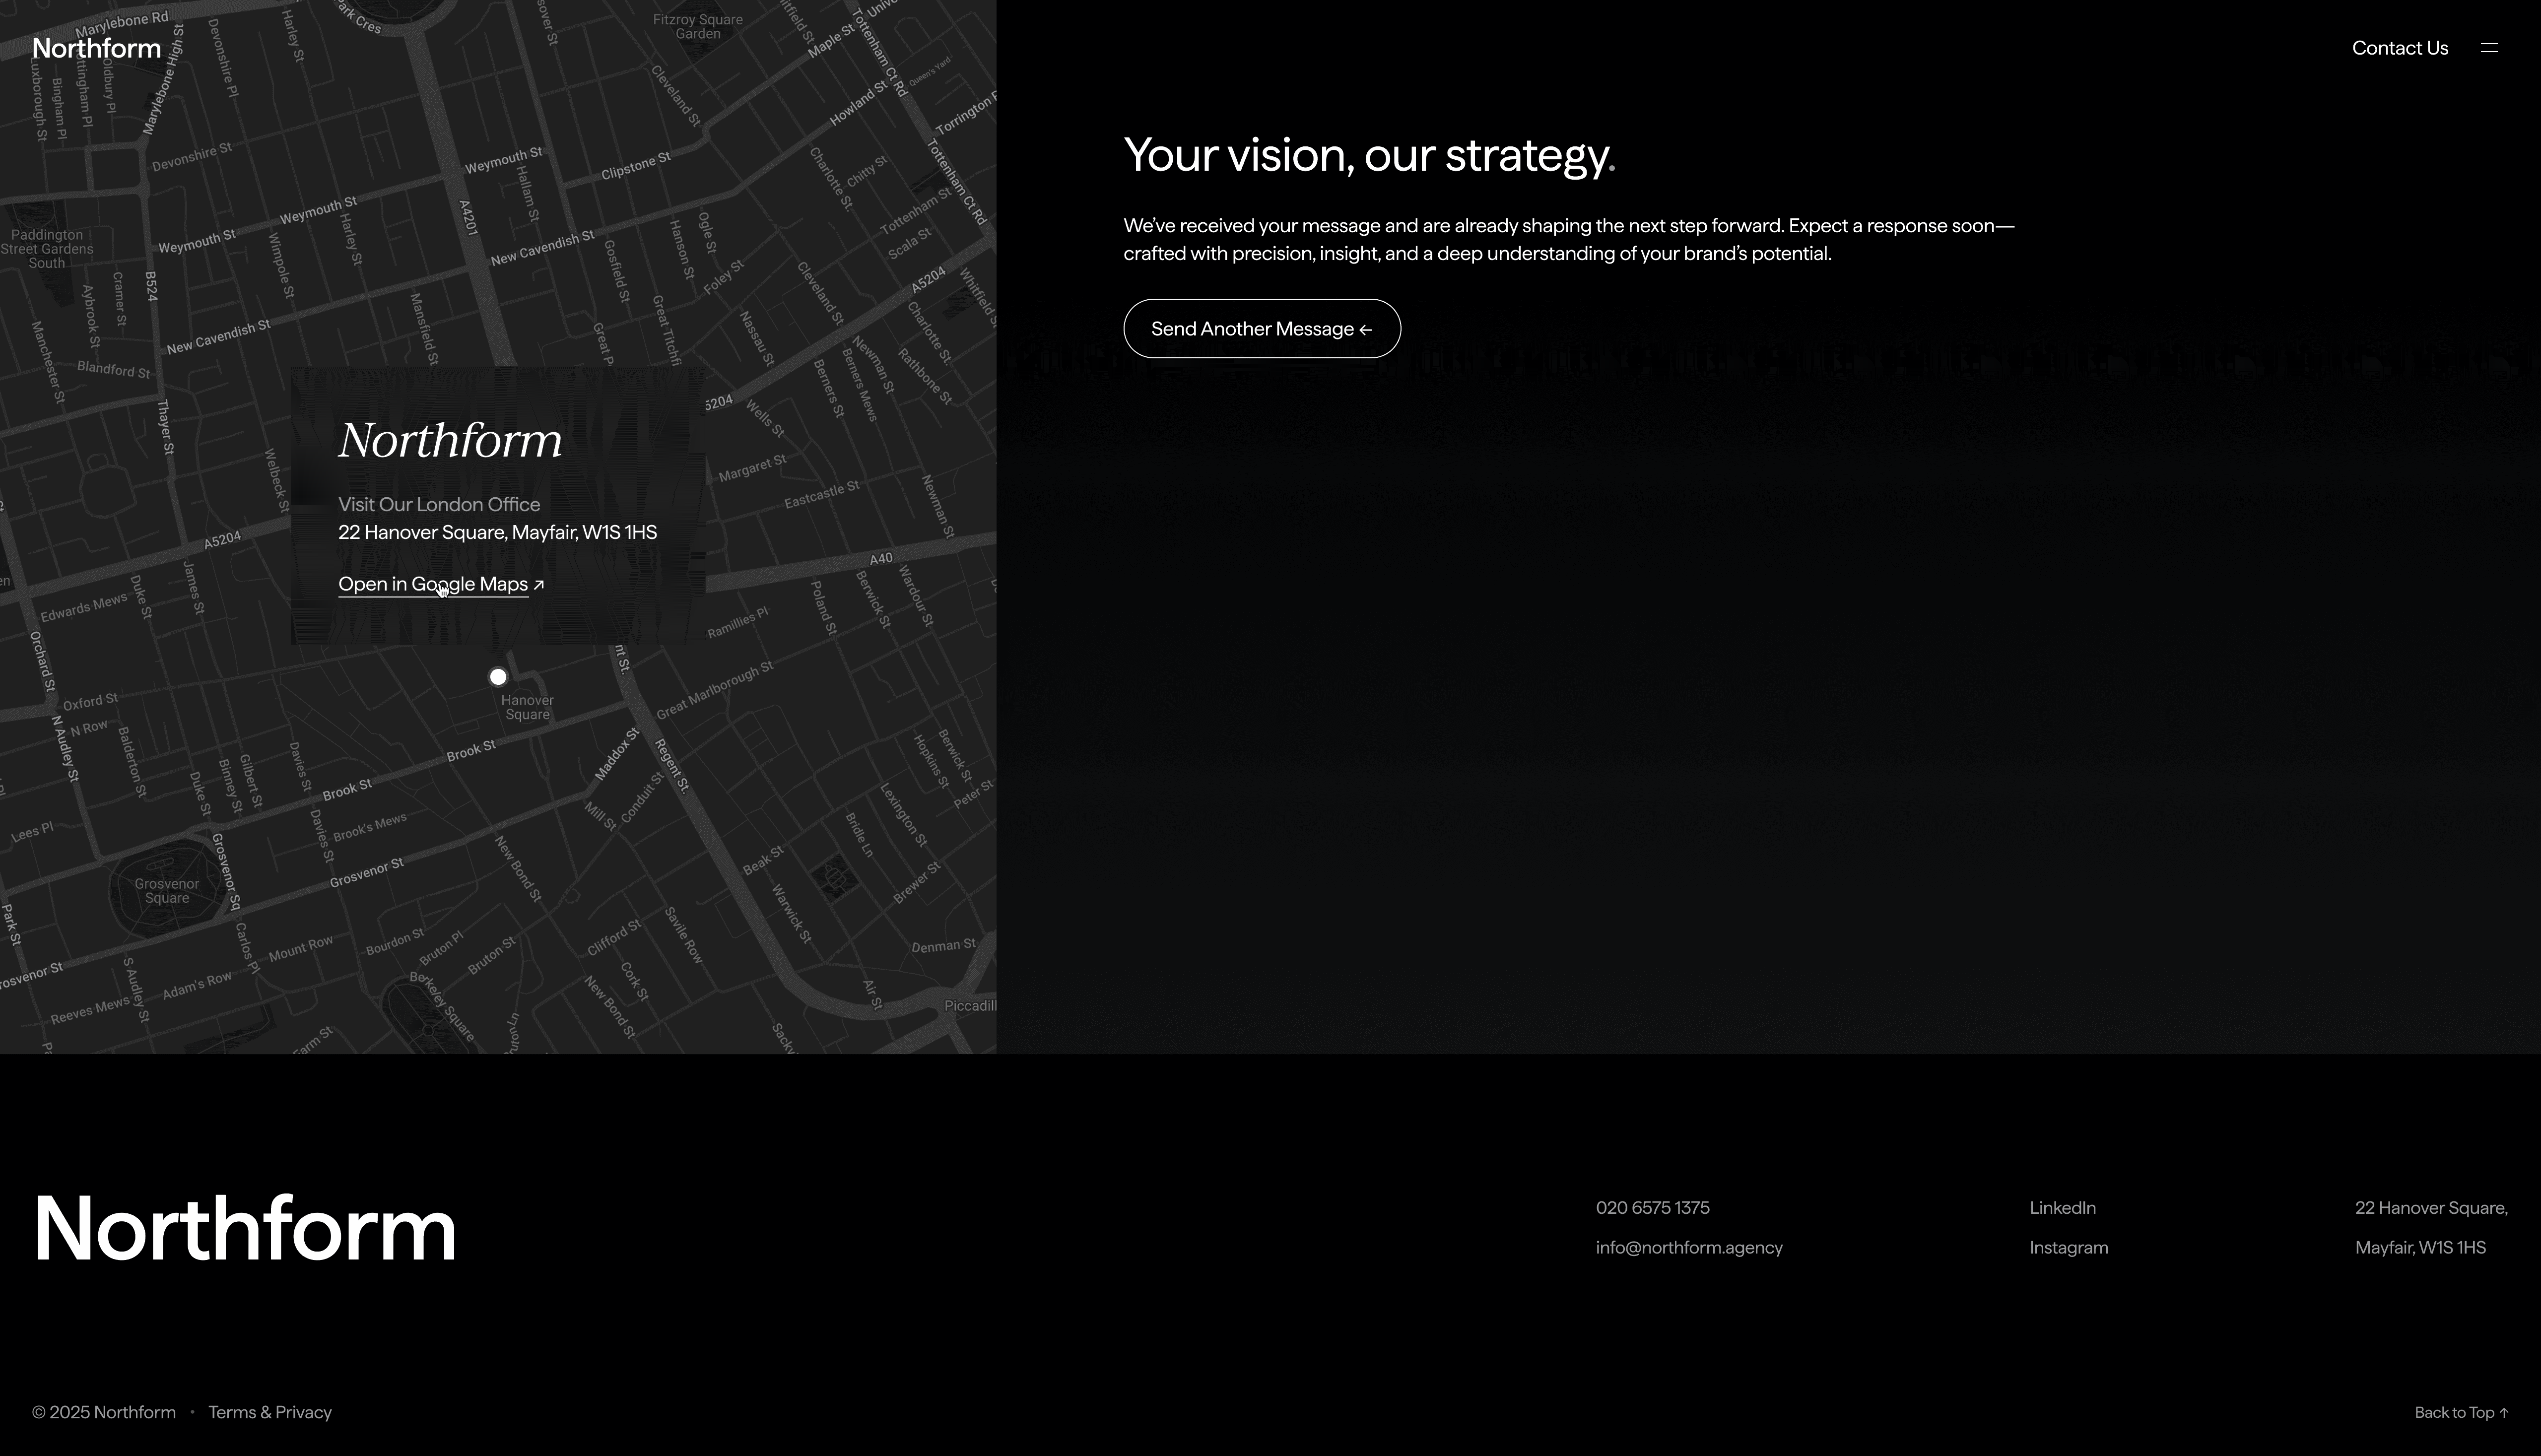Open Terms & Privacy link
Image resolution: width=2541 pixels, height=1456 pixels.
coord(270,1412)
